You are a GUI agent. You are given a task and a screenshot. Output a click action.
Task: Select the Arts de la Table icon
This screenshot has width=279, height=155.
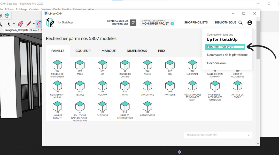(x=237, y=86)
